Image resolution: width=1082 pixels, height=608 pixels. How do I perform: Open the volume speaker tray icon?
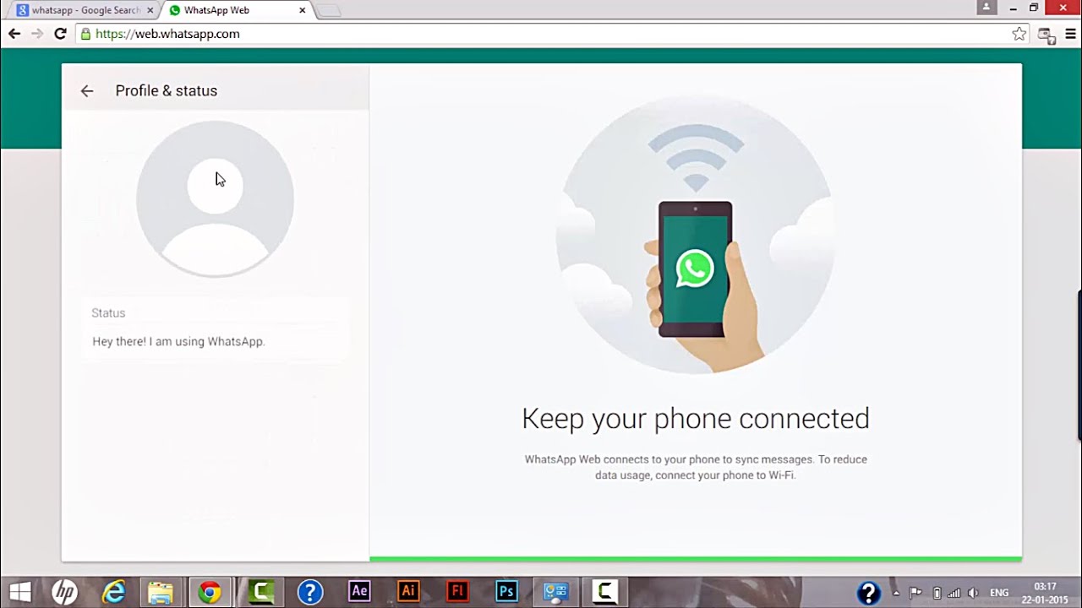[973, 593]
